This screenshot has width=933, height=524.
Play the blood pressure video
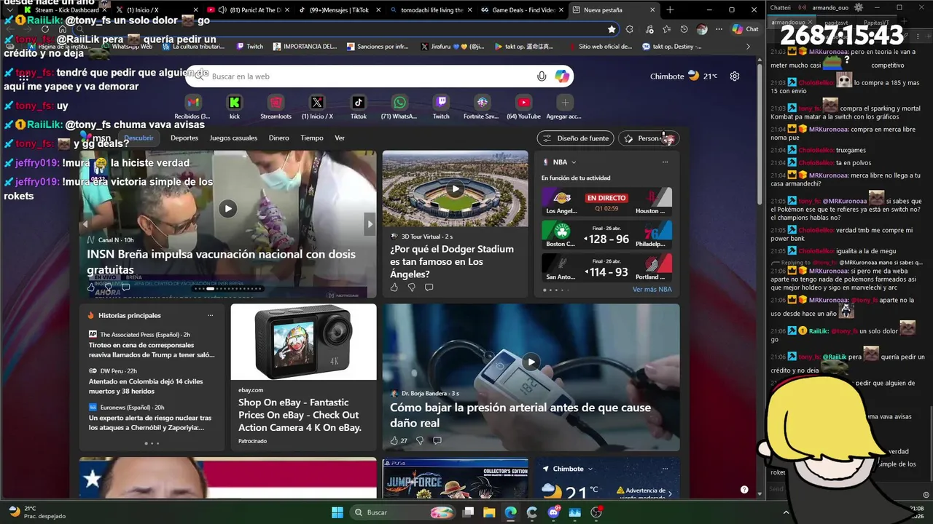coord(531,362)
